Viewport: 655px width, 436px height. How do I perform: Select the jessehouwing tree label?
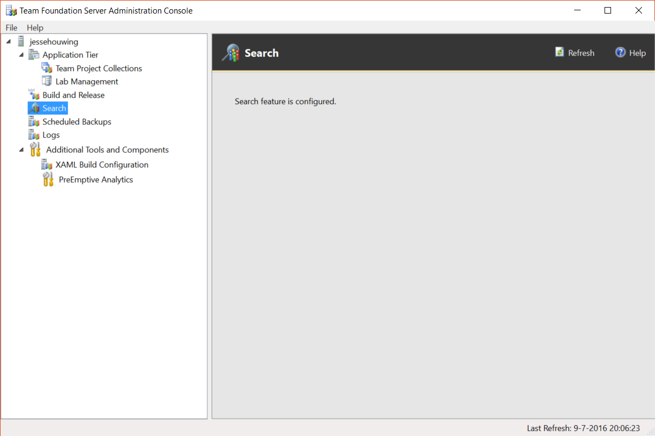pyautogui.click(x=54, y=42)
